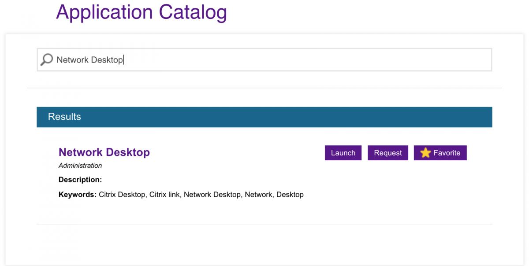Viewport: 529px width, 266px height.
Task: Launch the Network Desktop application
Action: [343, 153]
